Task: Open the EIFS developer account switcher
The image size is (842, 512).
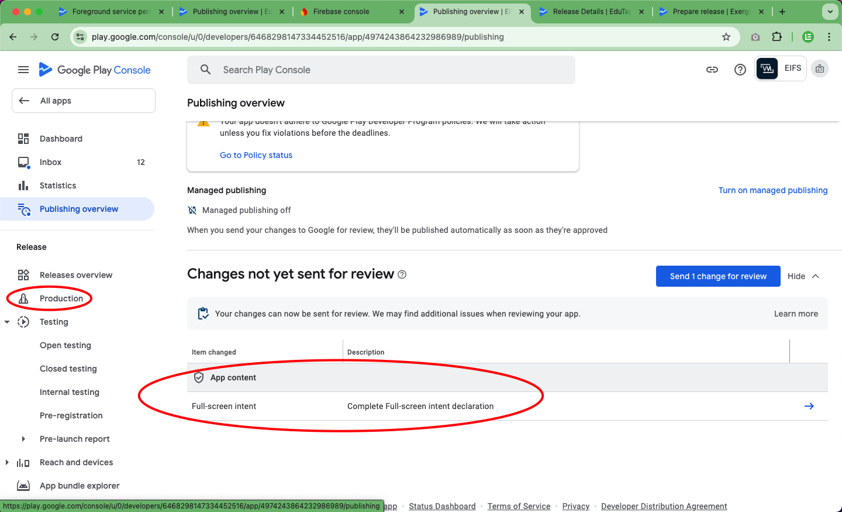Action: click(x=781, y=68)
